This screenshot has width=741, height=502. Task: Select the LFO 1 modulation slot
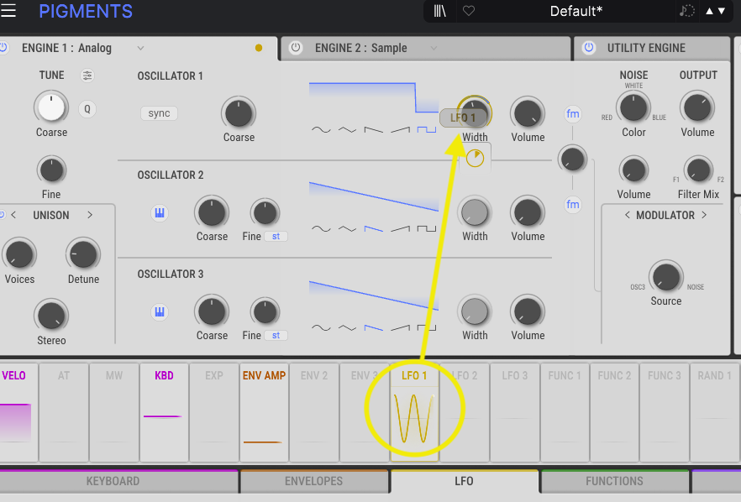(414, 411)
